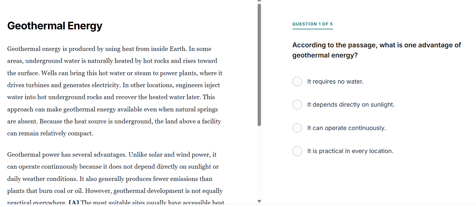Screen dimensions: 476x207
Task: Click the "Geothermal Energy" passage heading
Action: 55,26
